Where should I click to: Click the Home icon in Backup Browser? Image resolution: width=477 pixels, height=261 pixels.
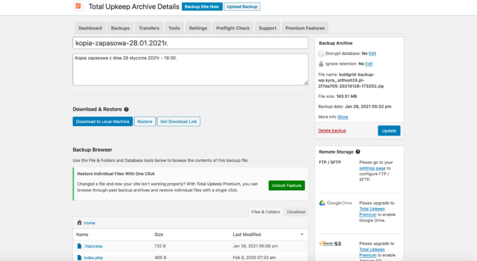79,223
